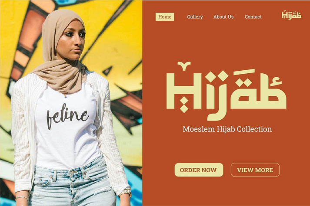Click the large Hijab wordmark logo
Viewport: 310px width, 206px height.
click(227, 91)
